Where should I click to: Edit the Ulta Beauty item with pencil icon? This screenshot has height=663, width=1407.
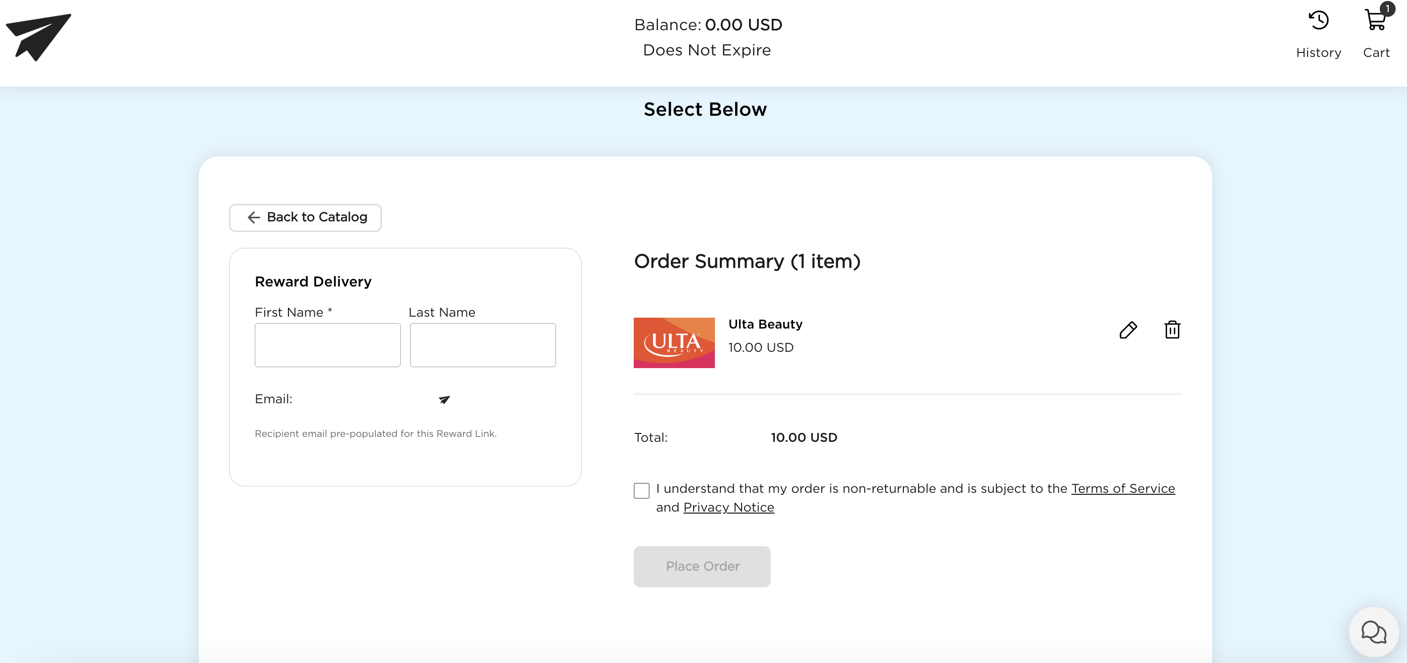click(x=1128, y=330)
